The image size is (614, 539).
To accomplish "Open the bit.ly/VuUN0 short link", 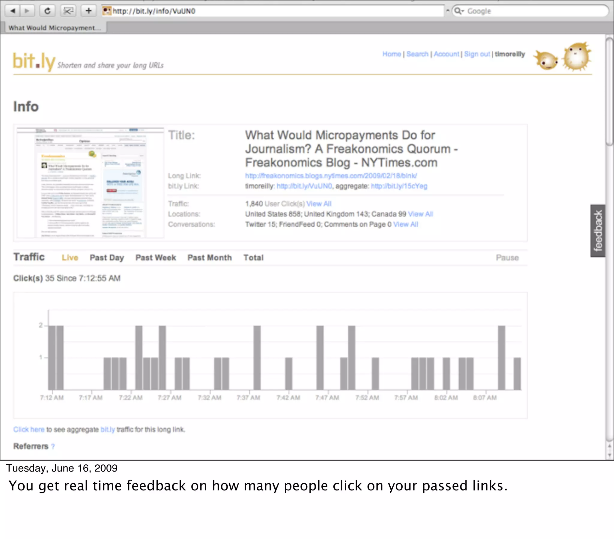I will (304, 186).
